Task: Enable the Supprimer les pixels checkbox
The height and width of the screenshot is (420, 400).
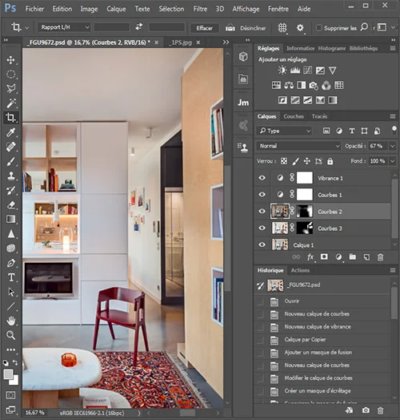Action: 318,28
